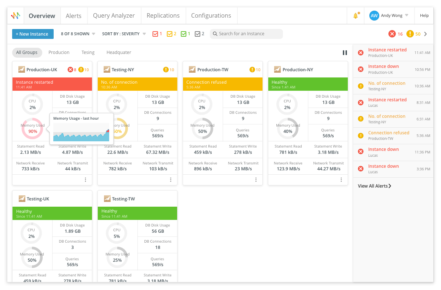Screen dimensions: 441x290
Task: Expand the Andy Wong user menu arrow
Action: point(406,16)
